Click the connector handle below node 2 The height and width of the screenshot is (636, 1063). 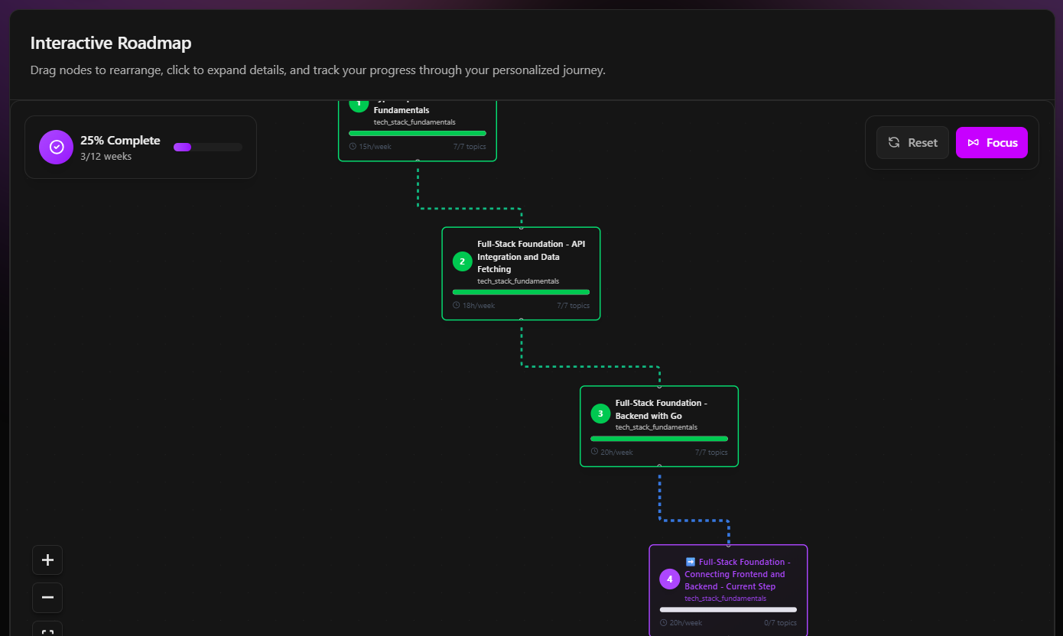click(522, 320)
